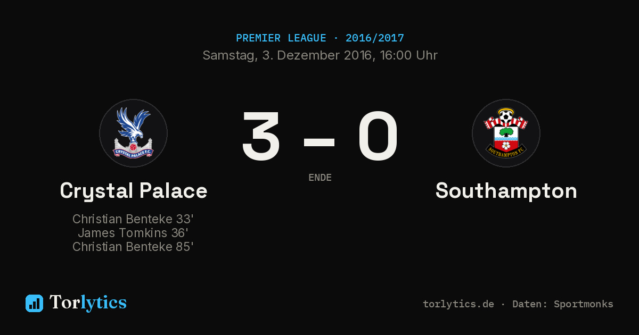Click the Southampton FC club crest

(x=506, y=133)
